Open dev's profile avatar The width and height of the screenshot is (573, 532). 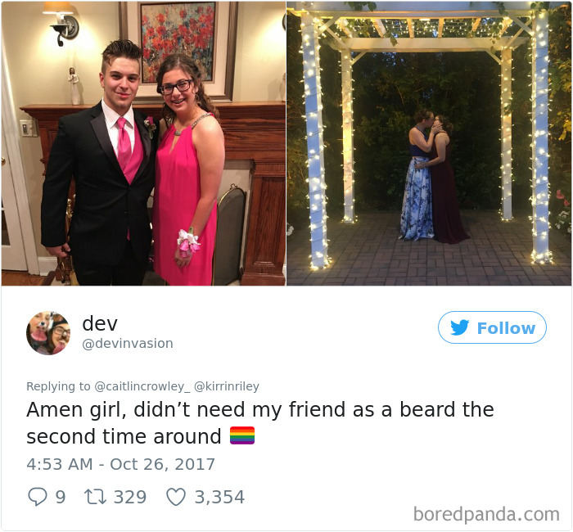tap(48, 333)
